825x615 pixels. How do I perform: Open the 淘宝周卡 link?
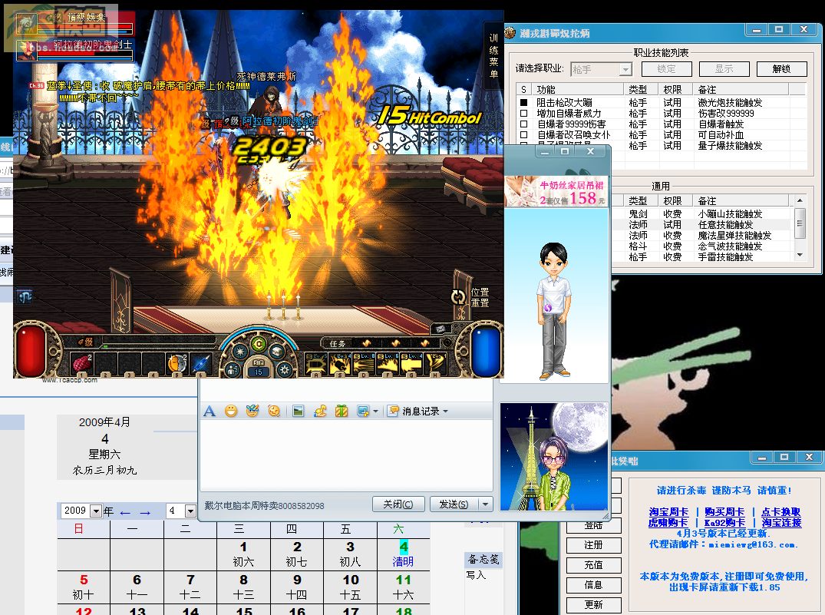click(668, 512)
